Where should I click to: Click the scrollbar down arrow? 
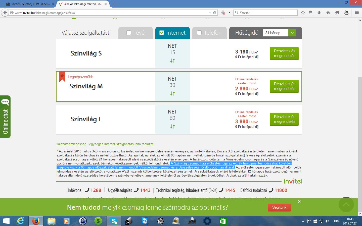click(x=360, y=214)
